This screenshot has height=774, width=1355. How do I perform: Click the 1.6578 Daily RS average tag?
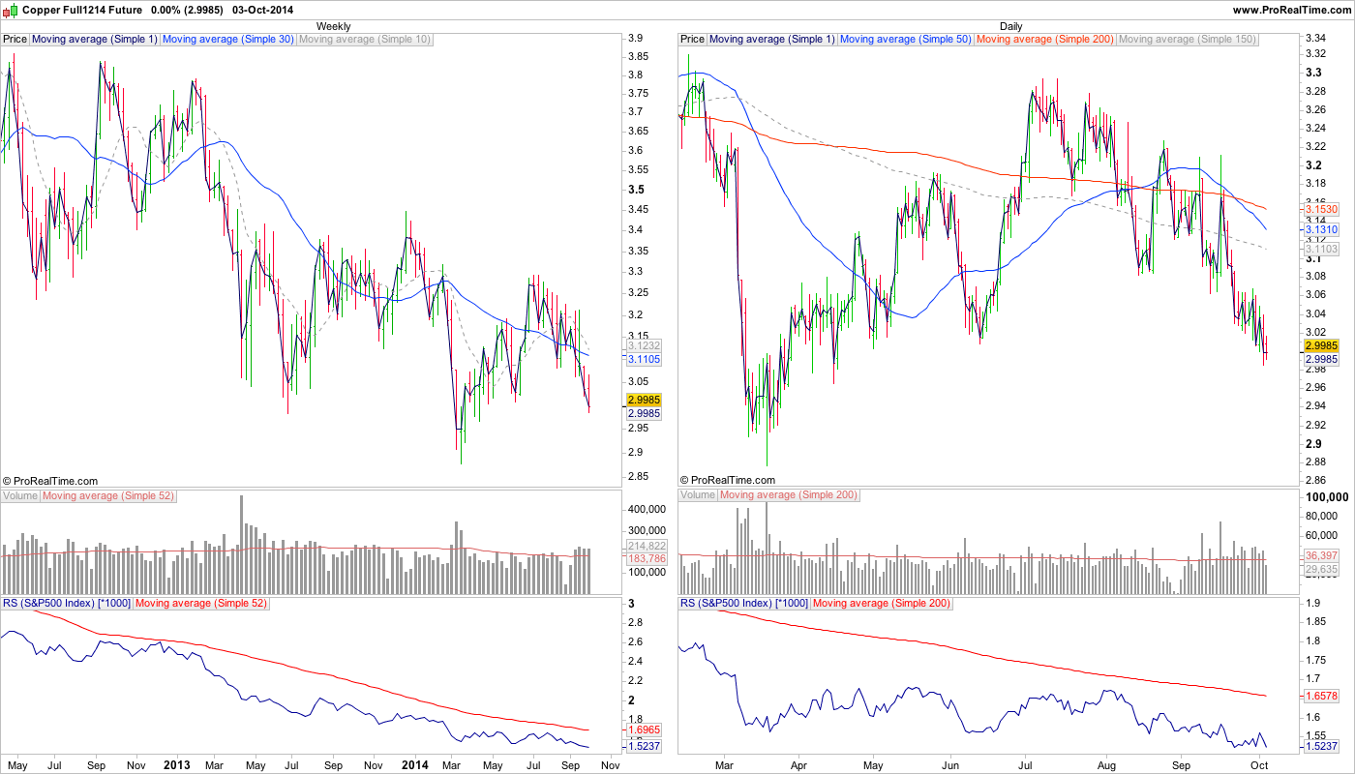[1321, 696]
